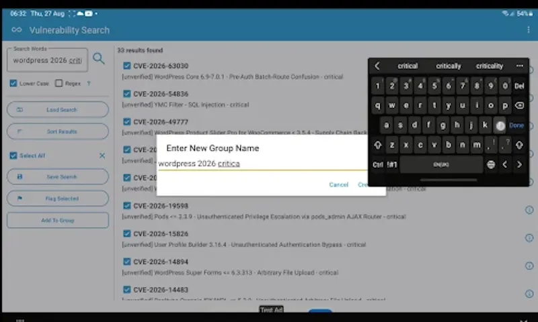Open info for CVE-2026-19598
Image resolution: width=538 pixels, height=322 pixels.
(529, 210)
